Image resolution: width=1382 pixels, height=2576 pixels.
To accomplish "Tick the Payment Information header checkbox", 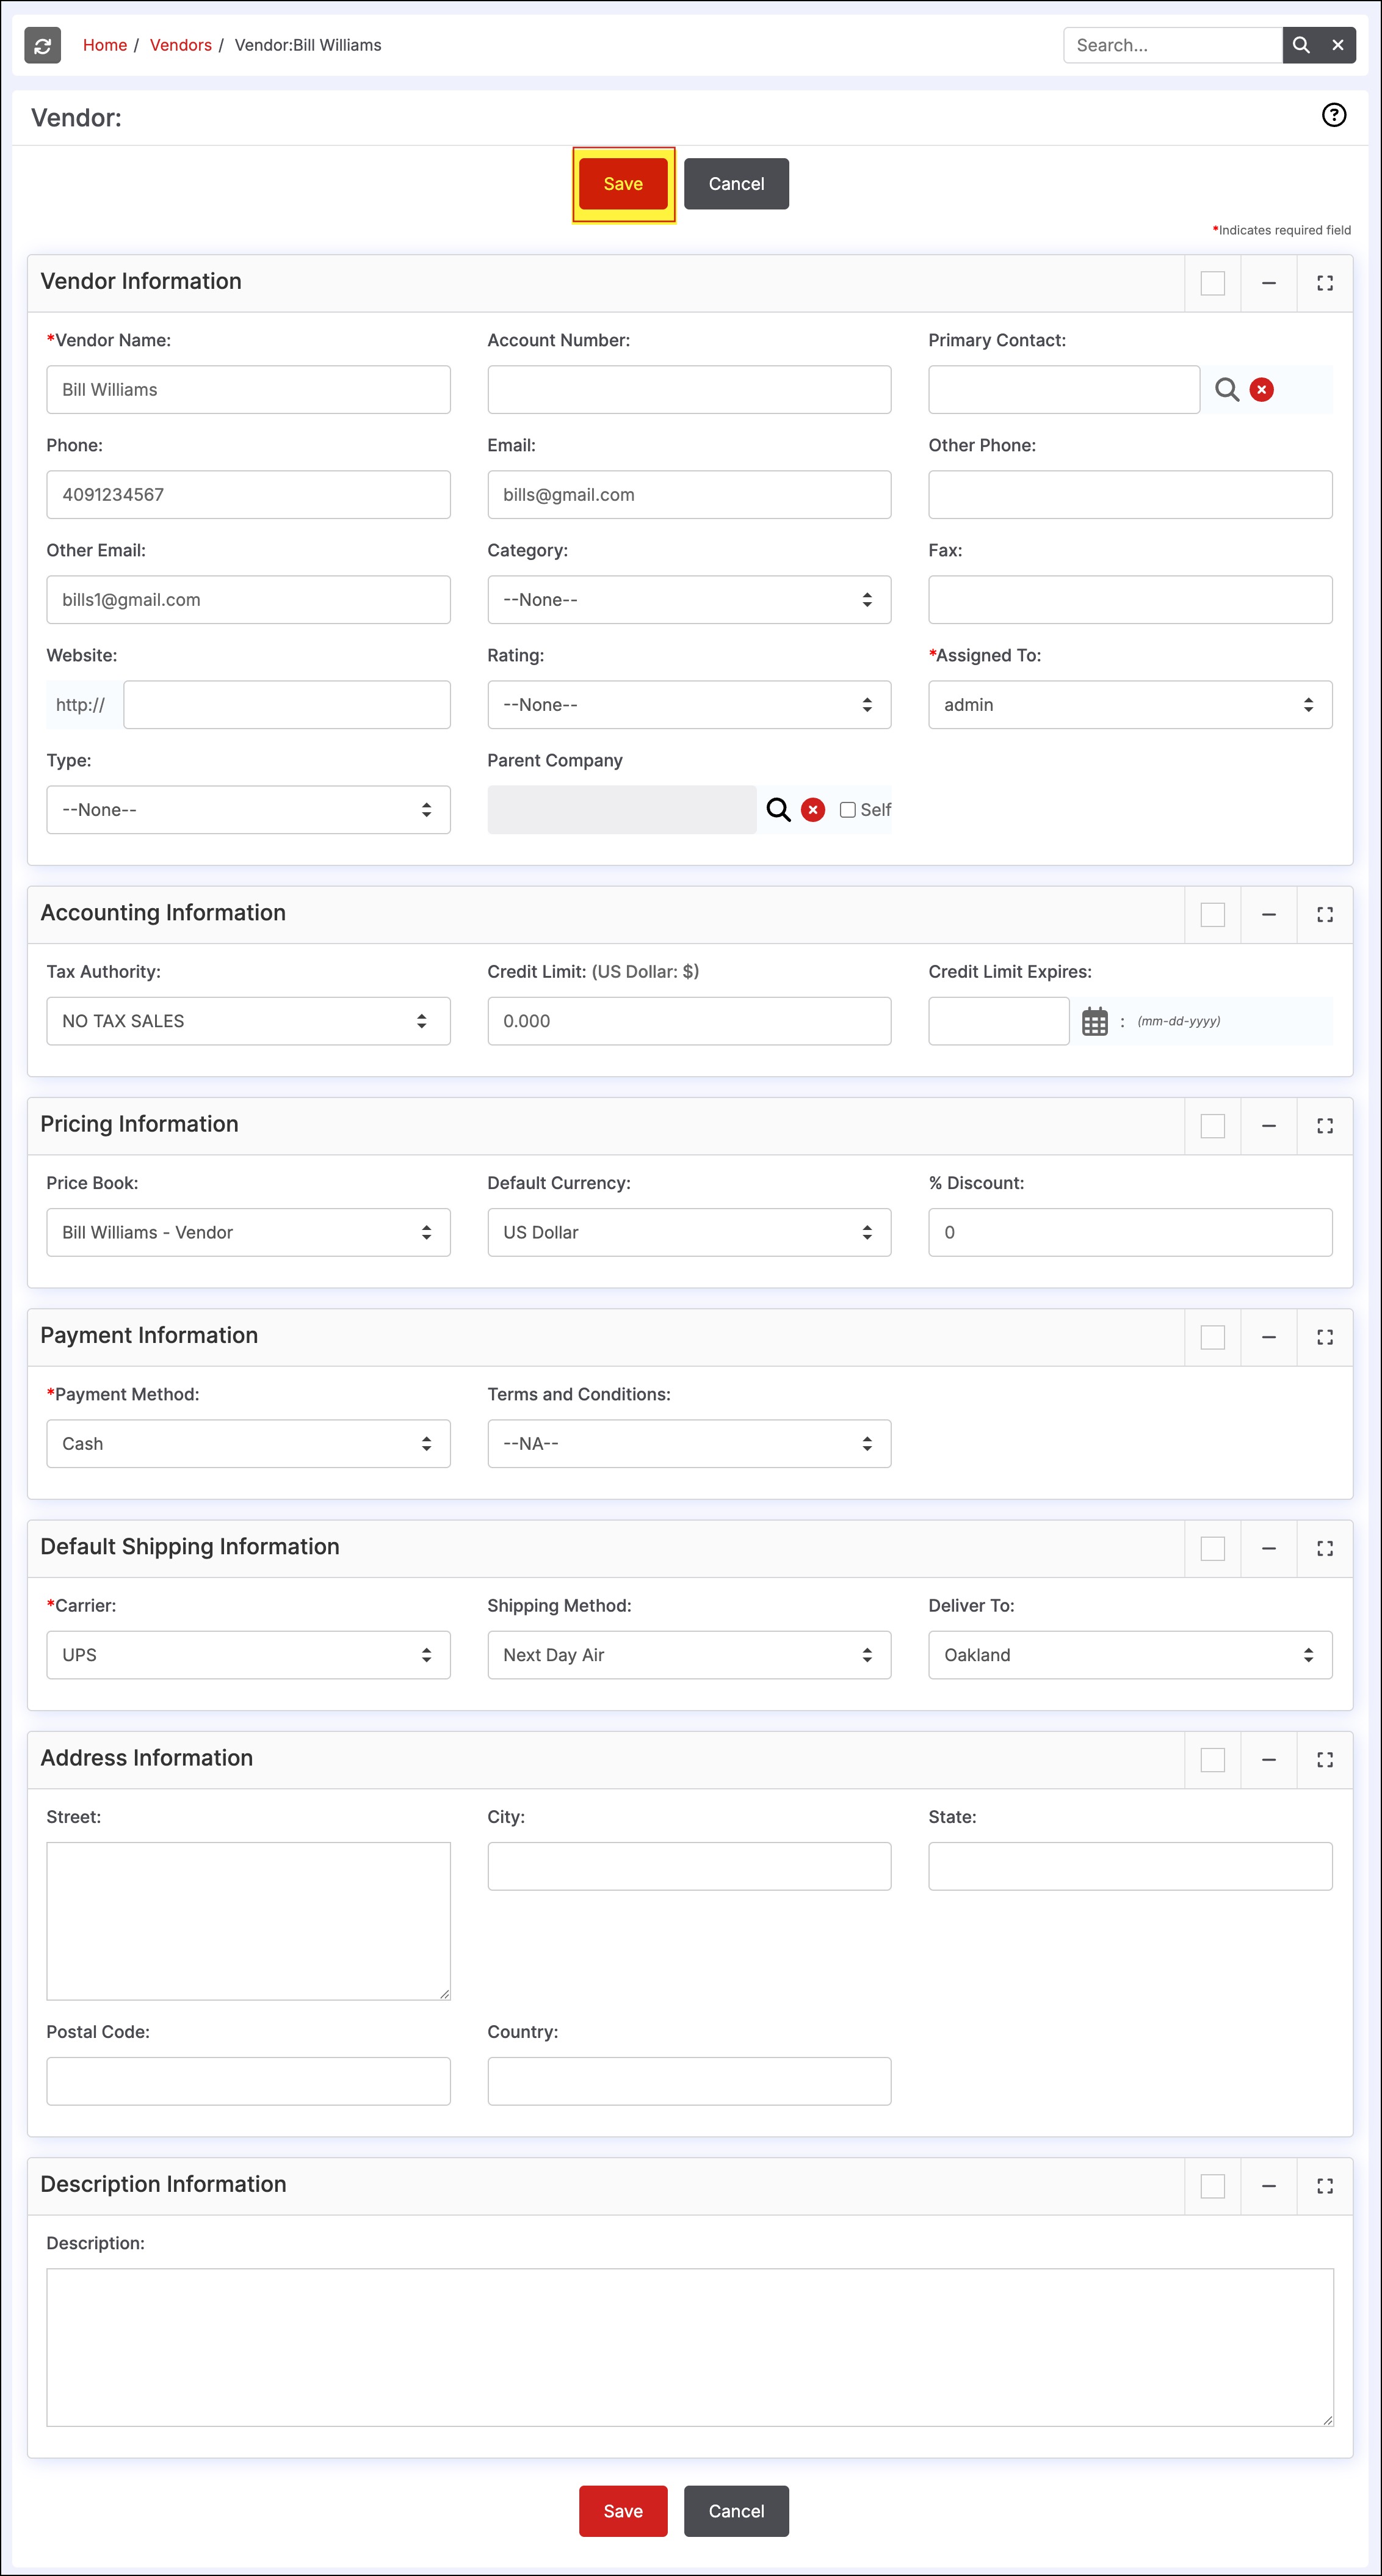I will pos(1212,1337).
